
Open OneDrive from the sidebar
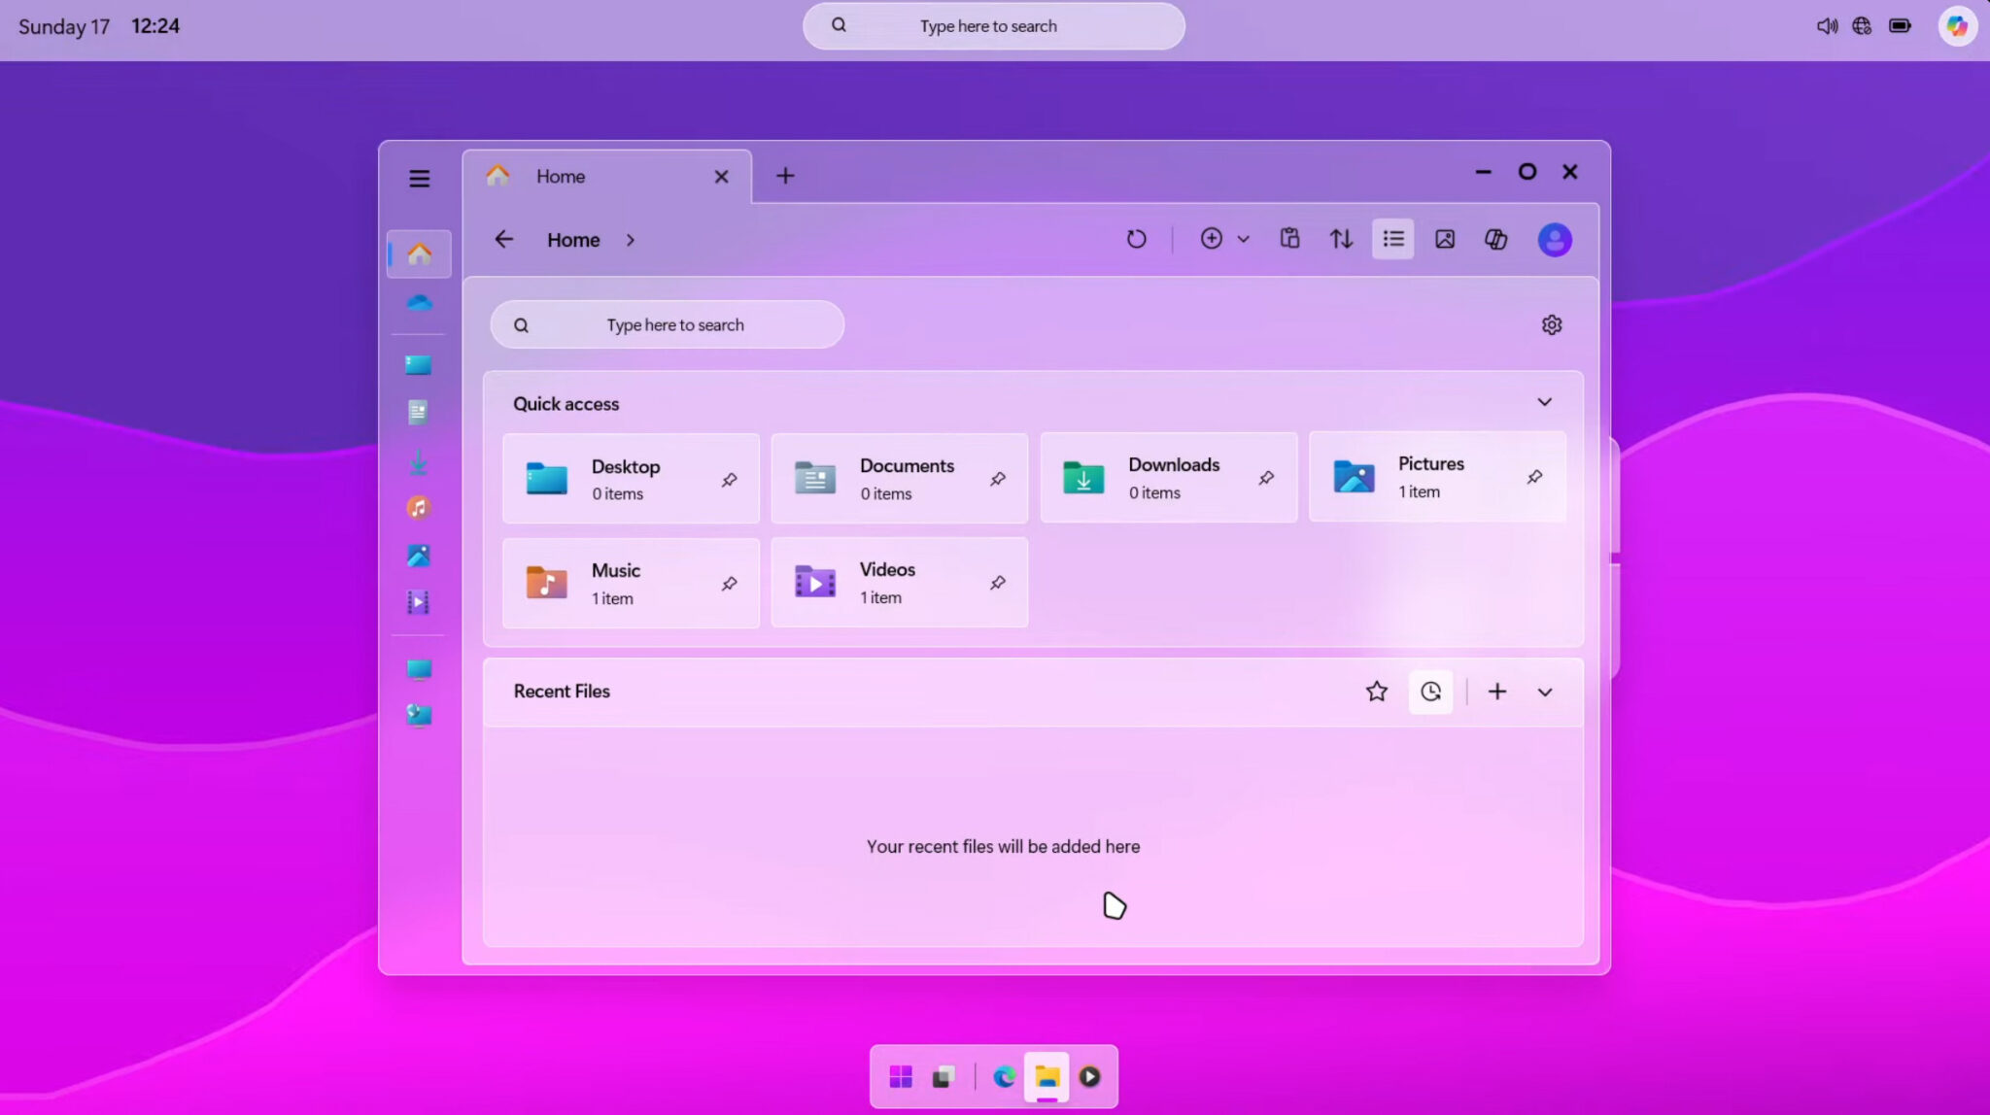coord(419,303)
